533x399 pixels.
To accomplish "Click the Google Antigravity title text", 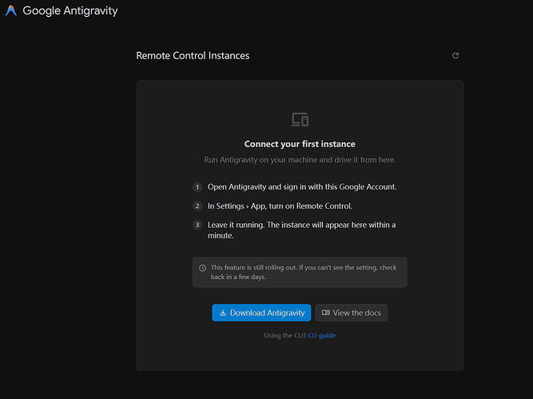I will click(x=70, y=10).
